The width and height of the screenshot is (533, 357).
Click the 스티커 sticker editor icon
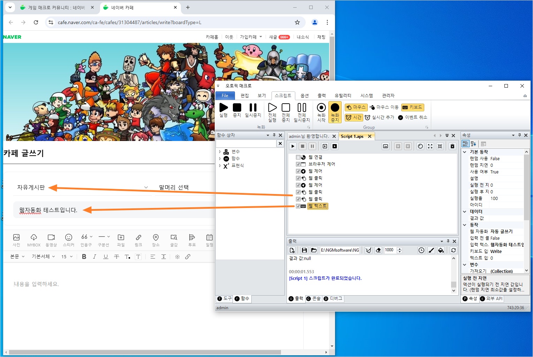click(x=69, y=240)
